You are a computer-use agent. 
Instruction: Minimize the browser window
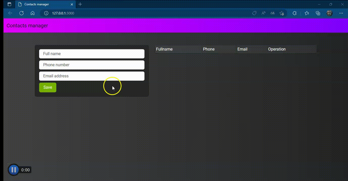point(319,4)
